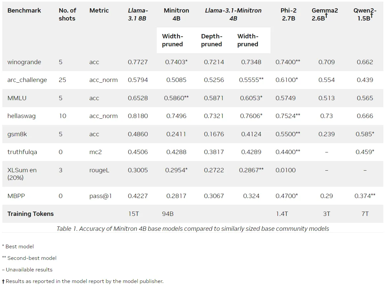Select the Gemma2 2.6B header
The image size is (385, 285).
[x=325, y=14]
